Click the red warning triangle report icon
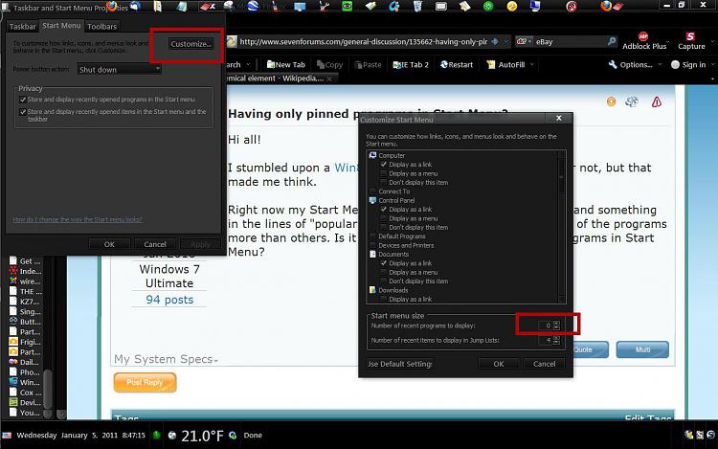718x449 pixels. (656, 101)
